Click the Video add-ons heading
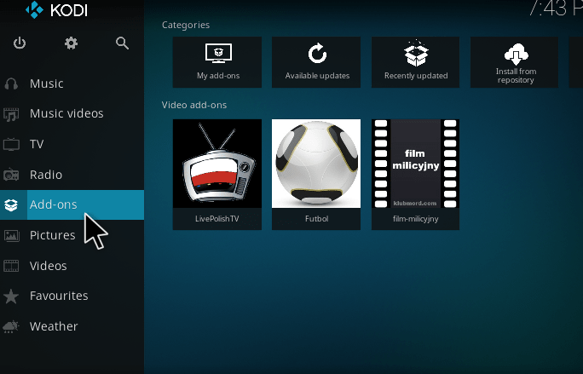The width and height of the screenshot is (583, 374). coord(194,105)
